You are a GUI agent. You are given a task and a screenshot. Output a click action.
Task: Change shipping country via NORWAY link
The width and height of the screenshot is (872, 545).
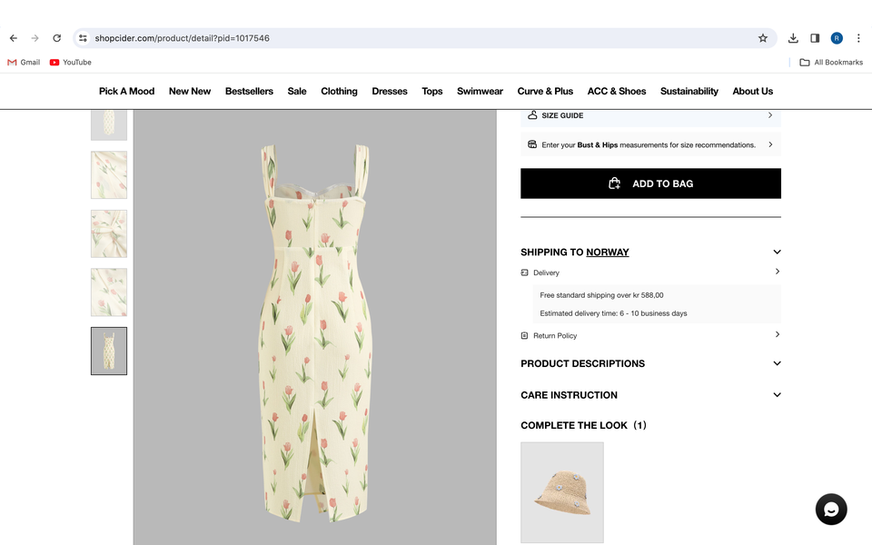click(x=608, y=252)
